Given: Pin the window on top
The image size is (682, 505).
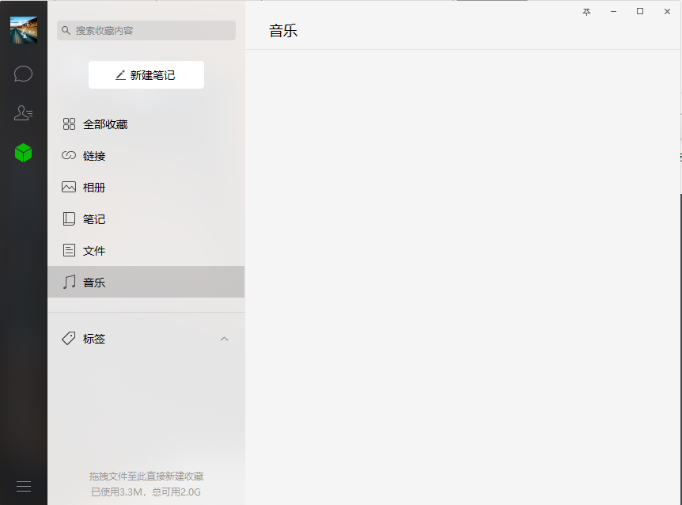Looking at the screenshot, I should click(x=586, y=12).
